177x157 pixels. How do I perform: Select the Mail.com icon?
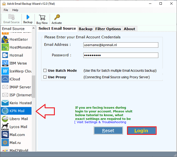5,135
